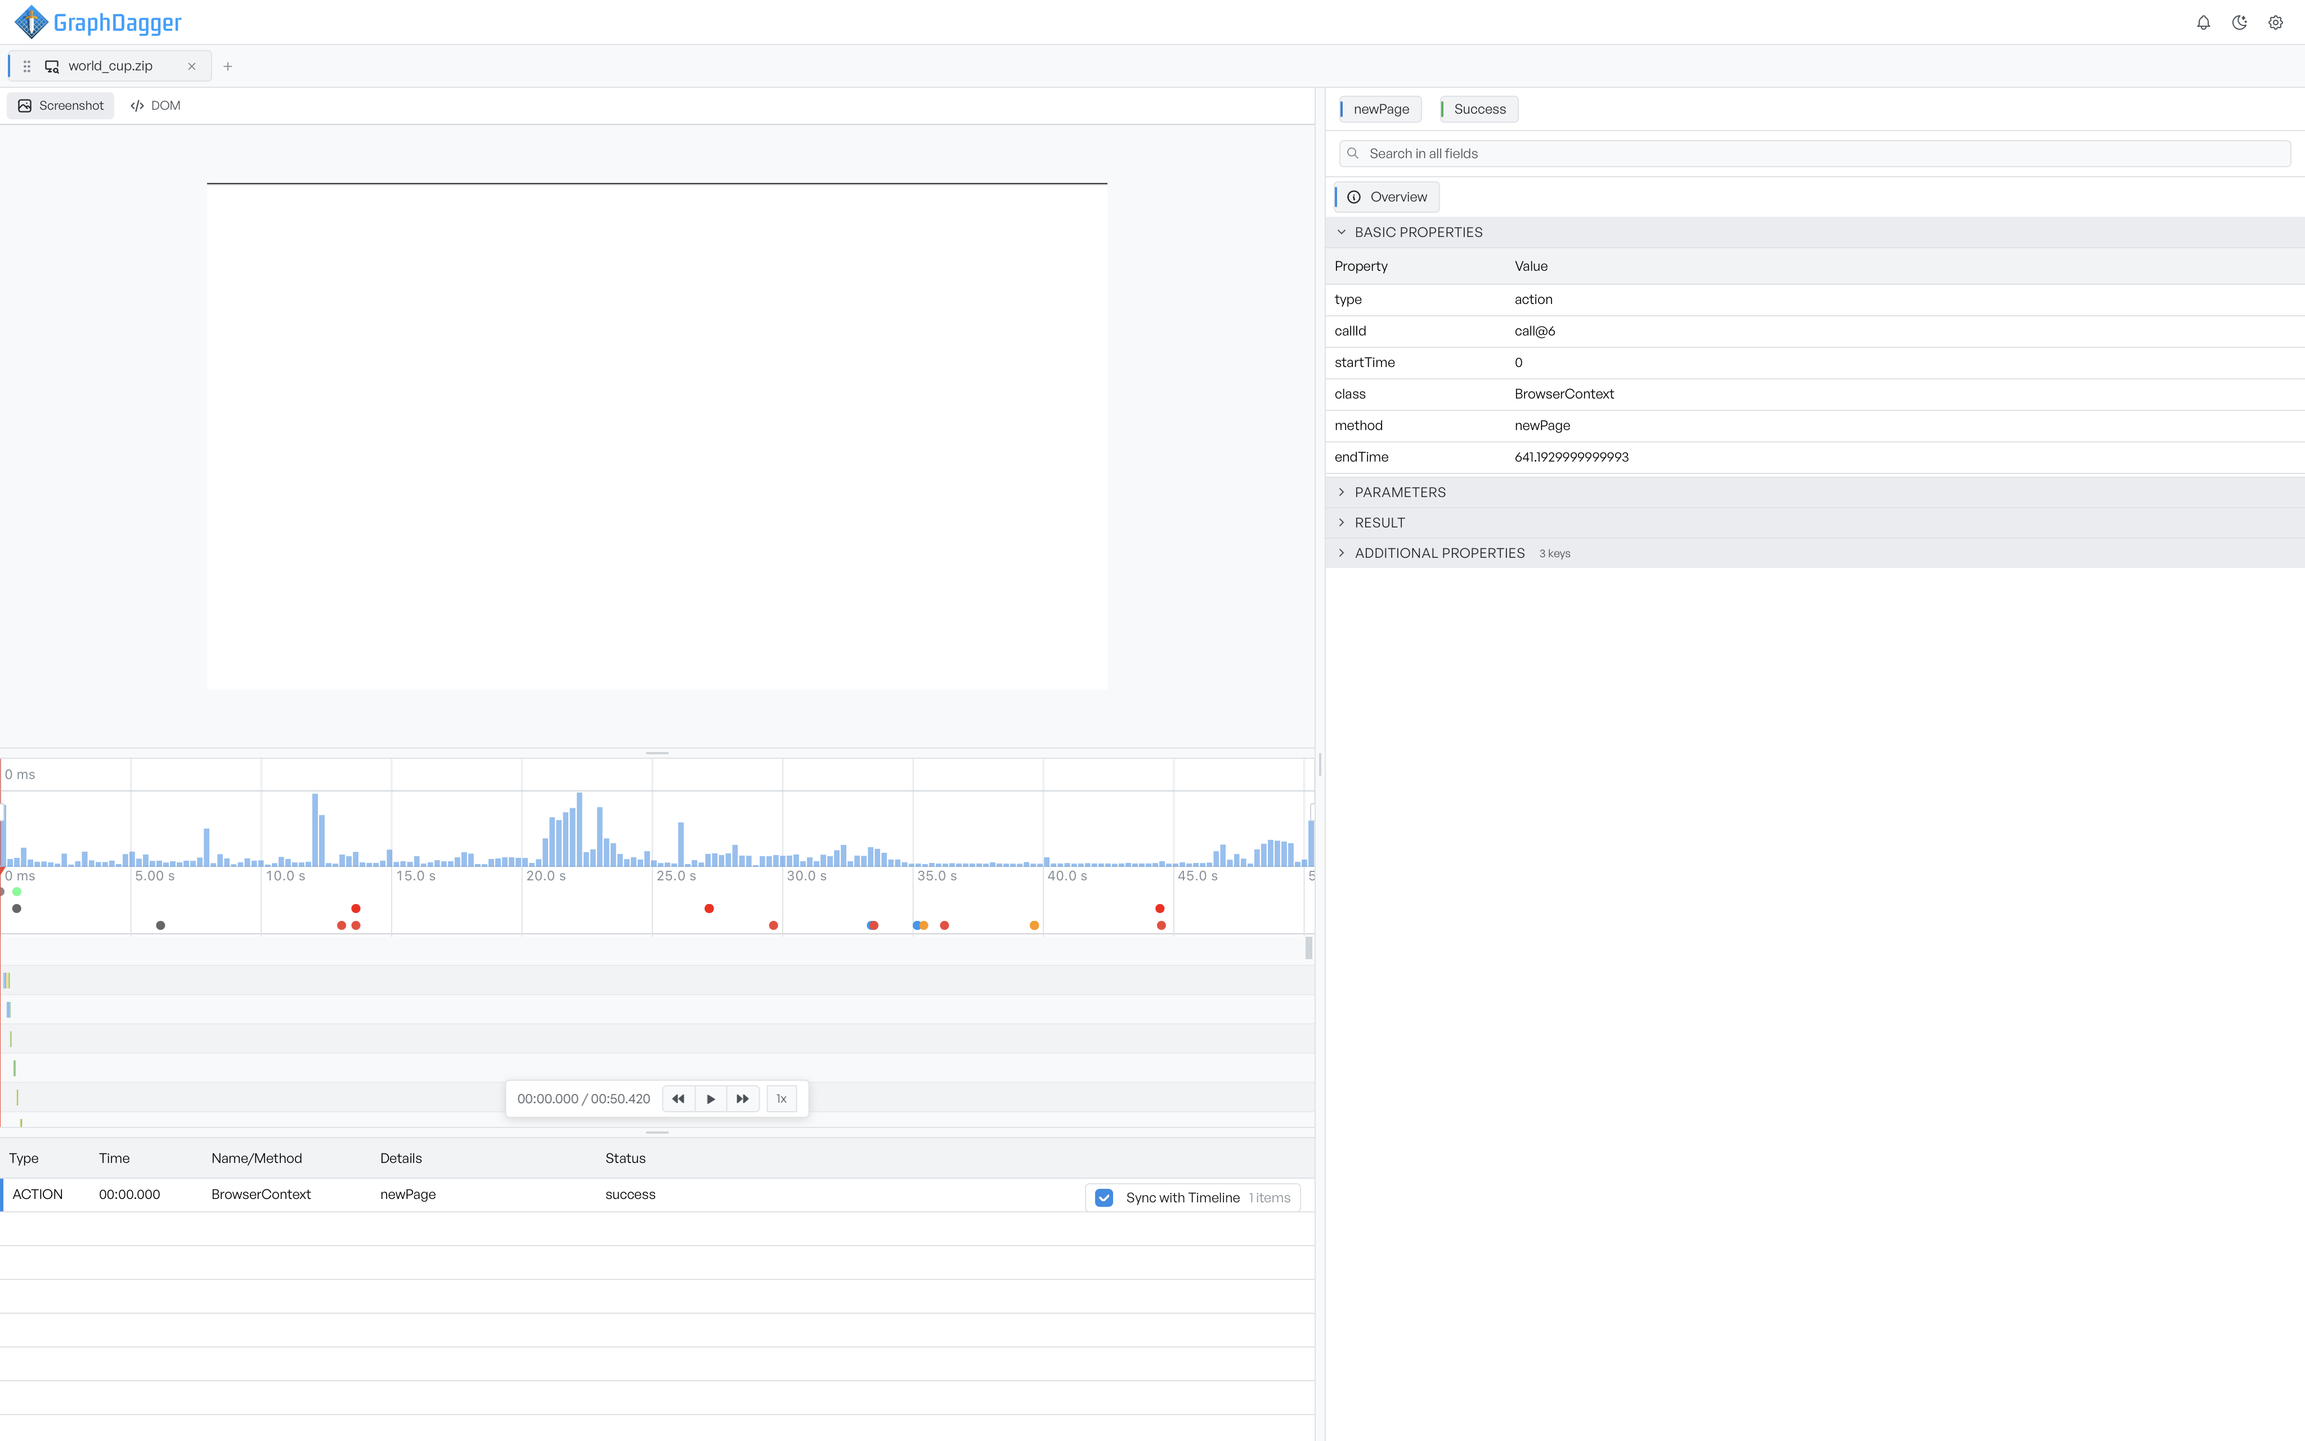This screenshot has width=2305, height=1441.
Task: Click the 20.0 s timeline label
Action: point(546,876)
